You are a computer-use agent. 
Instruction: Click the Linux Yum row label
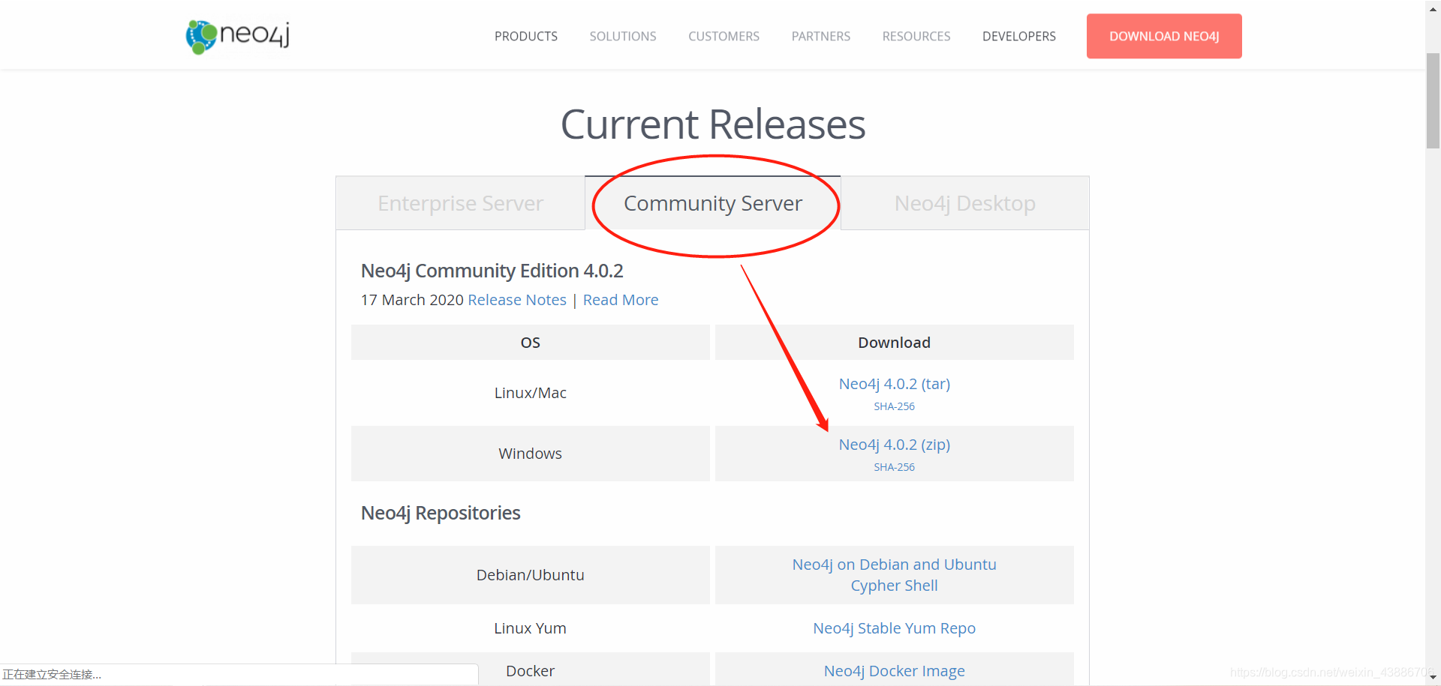530,628
